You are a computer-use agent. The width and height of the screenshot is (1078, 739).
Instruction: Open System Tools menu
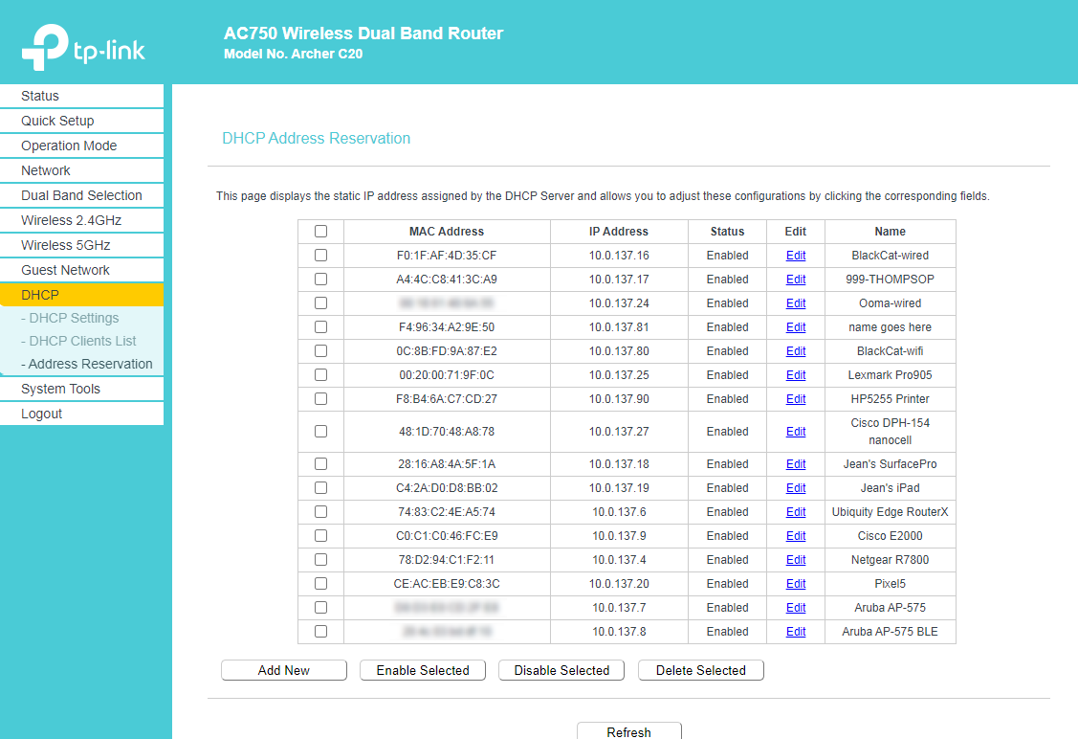click(82, 389)
